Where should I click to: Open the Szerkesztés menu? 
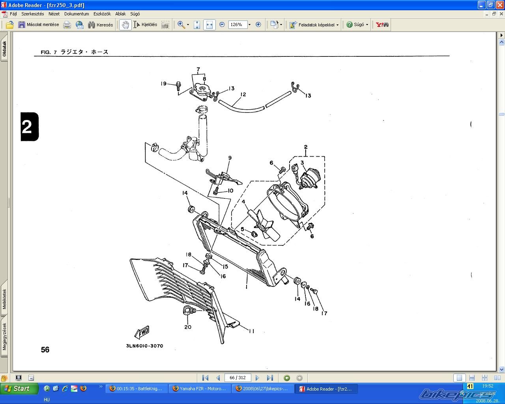33,14
